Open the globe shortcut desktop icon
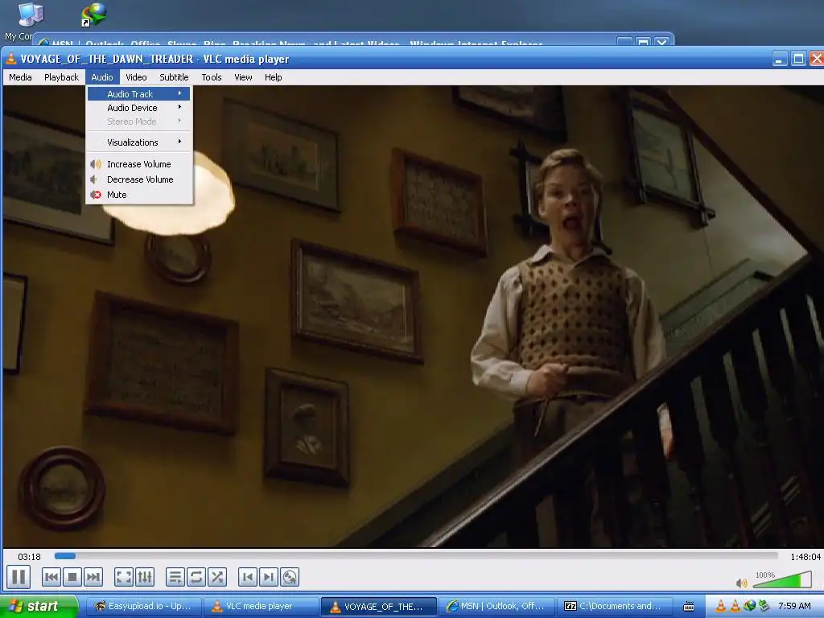The image size is (824, 618). 94,14
